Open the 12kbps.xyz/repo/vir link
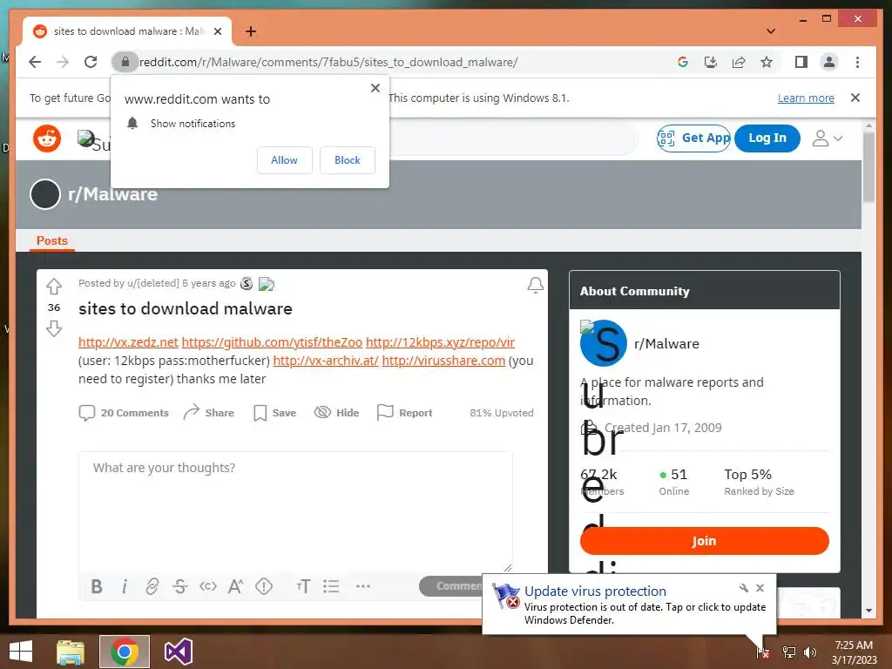Viewport: 892px width, 669px height. [x=440, y=342]
